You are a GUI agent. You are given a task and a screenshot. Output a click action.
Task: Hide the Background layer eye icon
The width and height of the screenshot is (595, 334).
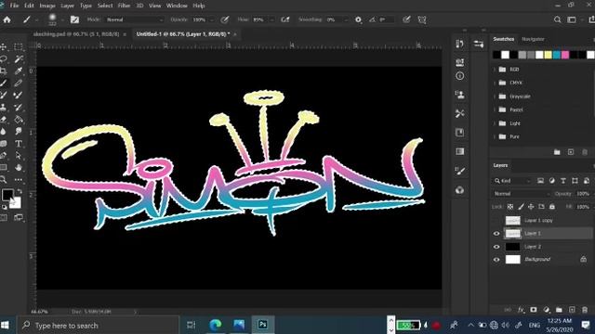[x=496, y=260]
